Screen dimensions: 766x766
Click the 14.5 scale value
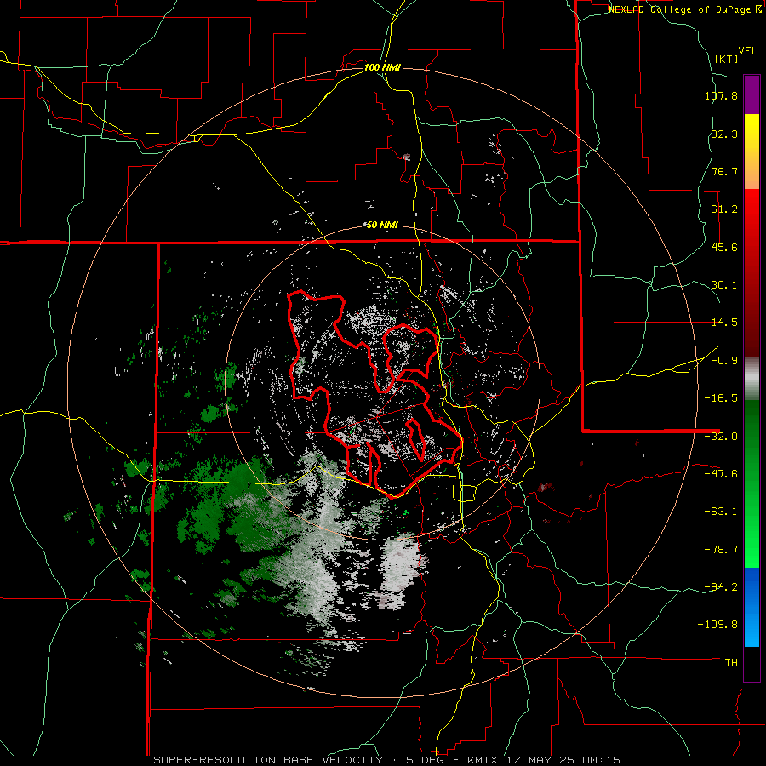pyautogui.click(x=724, y=323)
